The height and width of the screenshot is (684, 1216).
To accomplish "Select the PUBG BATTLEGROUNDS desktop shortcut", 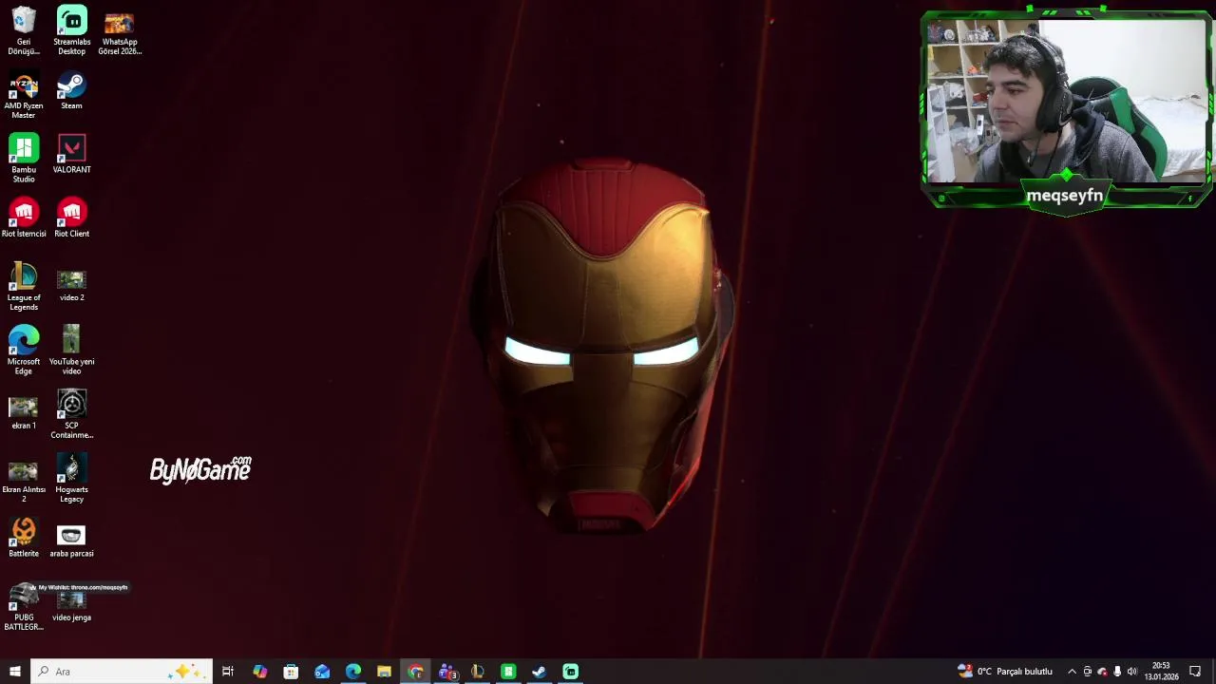I will point(24,608).
